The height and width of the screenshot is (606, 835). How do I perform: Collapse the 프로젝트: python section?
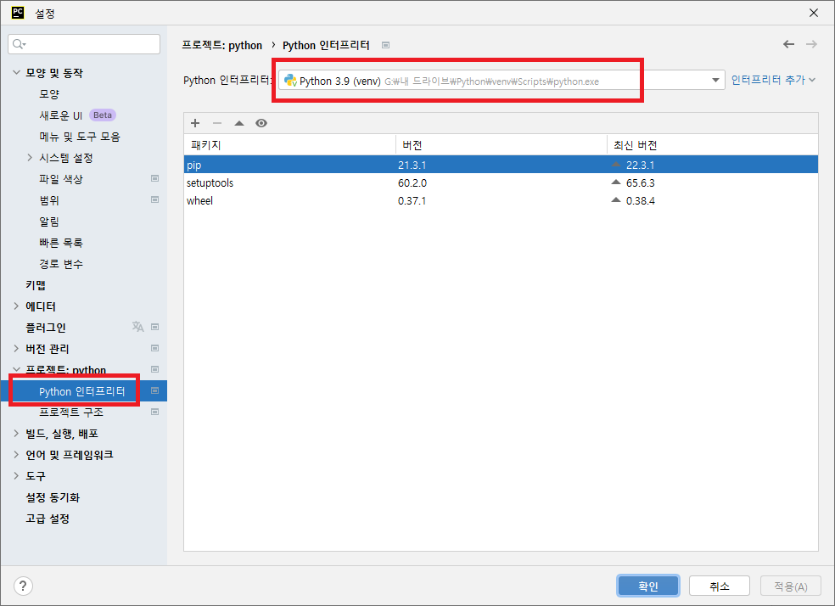(x=16, y=369)
